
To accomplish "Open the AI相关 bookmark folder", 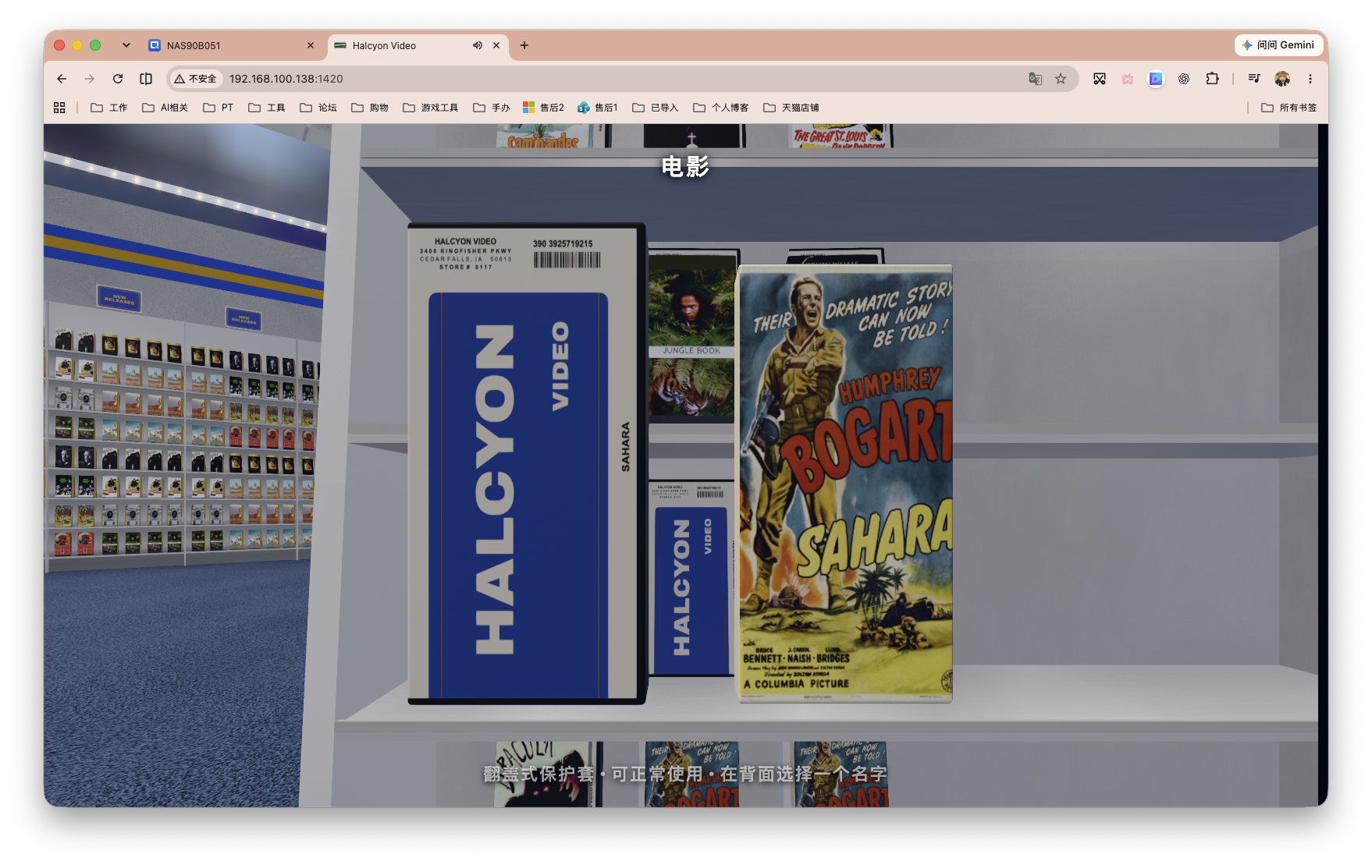I will click(x=165, y=108).
